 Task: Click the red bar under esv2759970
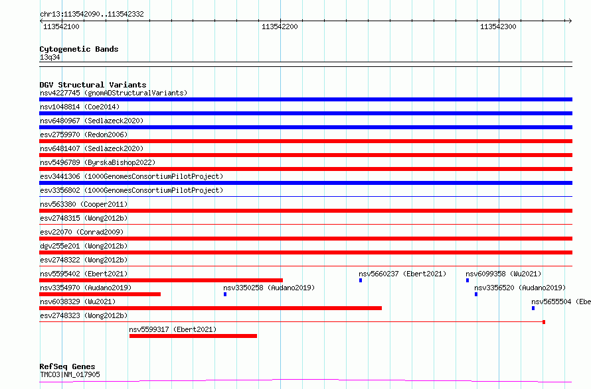click(x=305, y=141)
